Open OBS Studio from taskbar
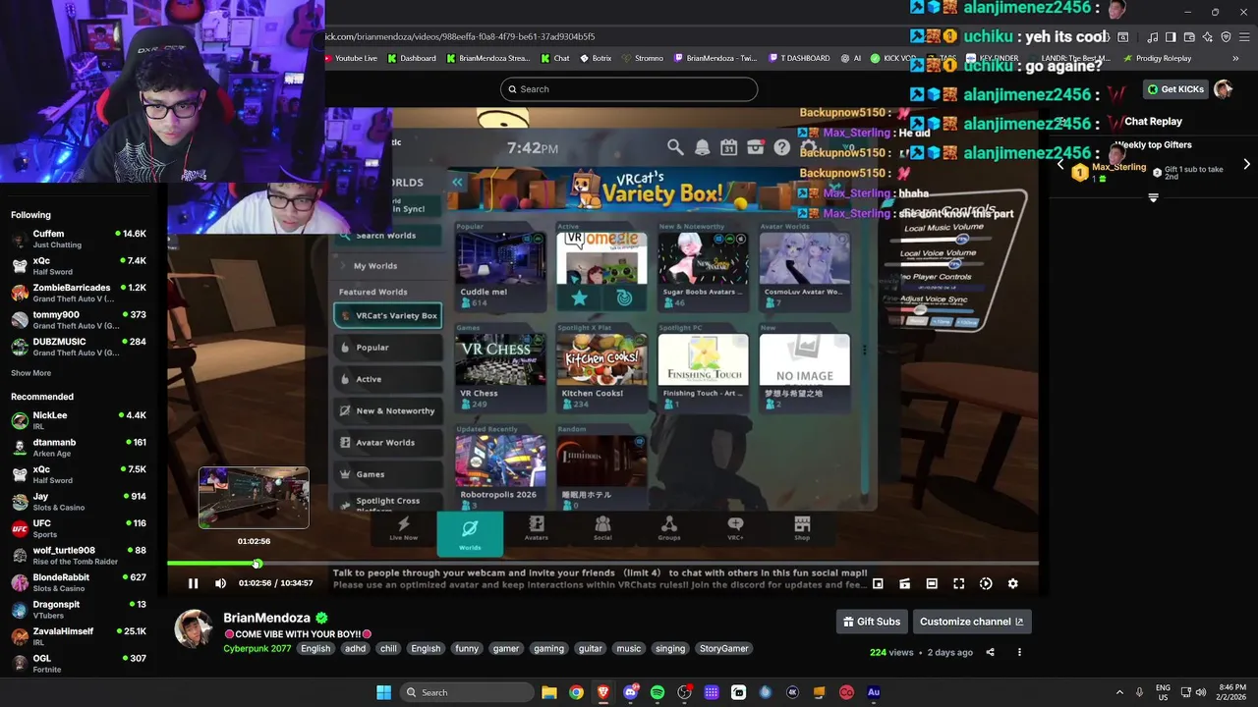 pos(684,692)
